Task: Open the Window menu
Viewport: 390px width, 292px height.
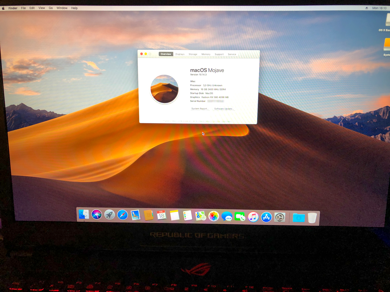Action: coord(62,8)
